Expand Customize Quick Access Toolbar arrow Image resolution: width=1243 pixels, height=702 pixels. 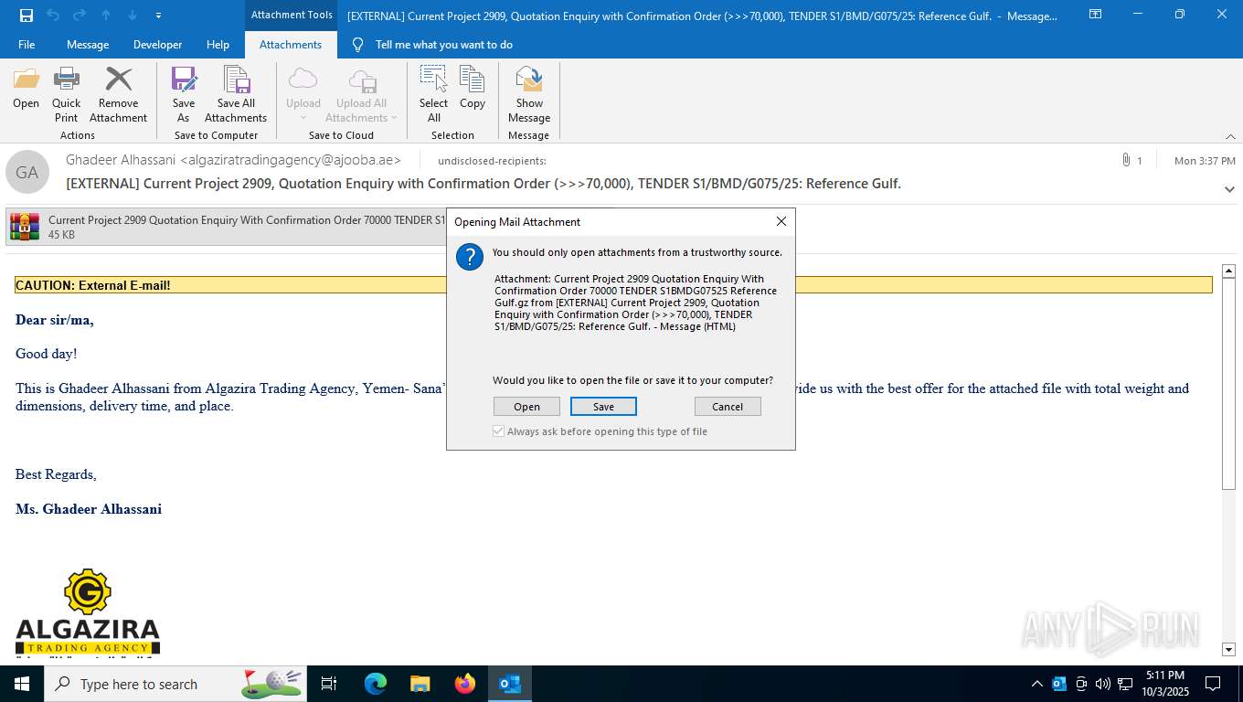(159, 16)
